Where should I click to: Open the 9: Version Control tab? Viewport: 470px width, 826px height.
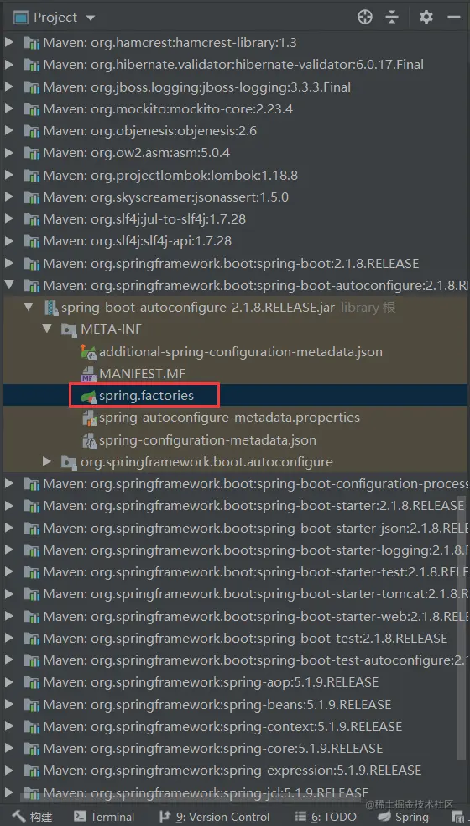coord(213,817)
